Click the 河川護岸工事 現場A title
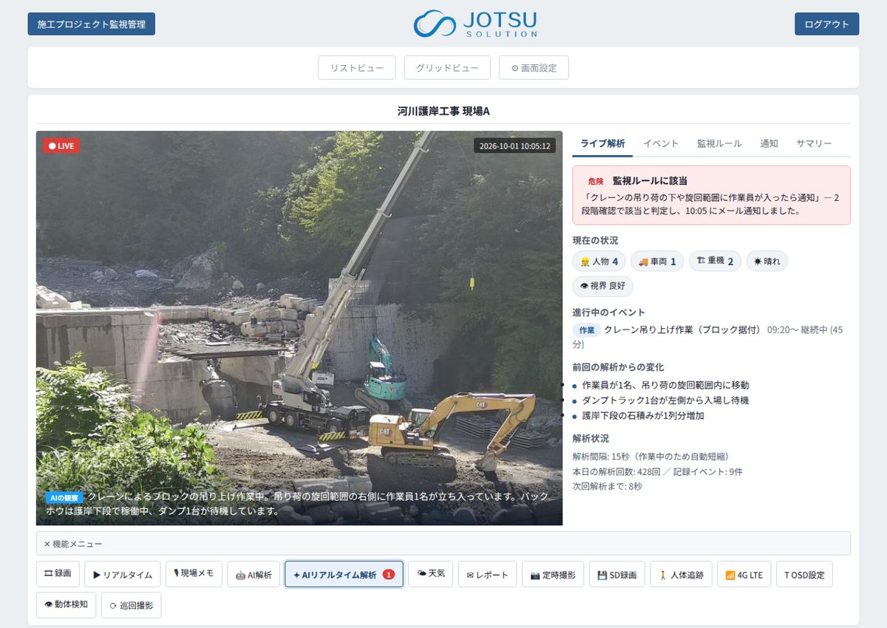 [443, 112]
